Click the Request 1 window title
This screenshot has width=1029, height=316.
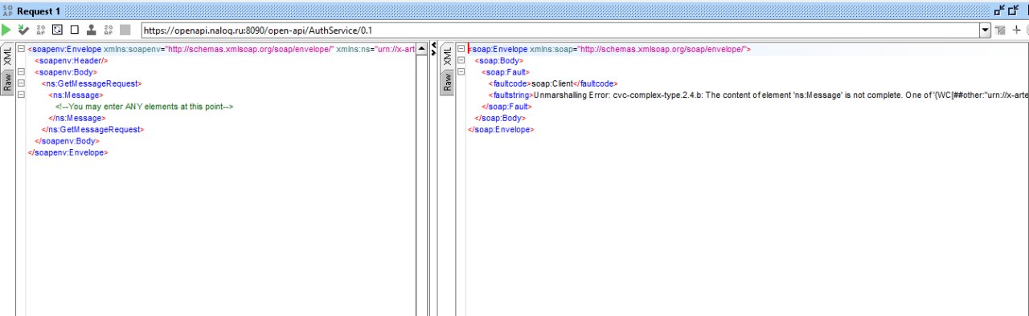coord(38,11)
